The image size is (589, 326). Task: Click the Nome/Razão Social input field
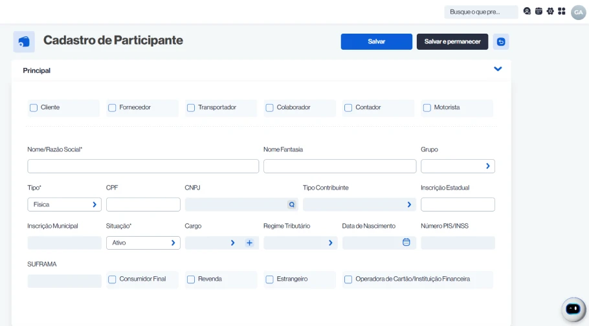pos(143,166)
